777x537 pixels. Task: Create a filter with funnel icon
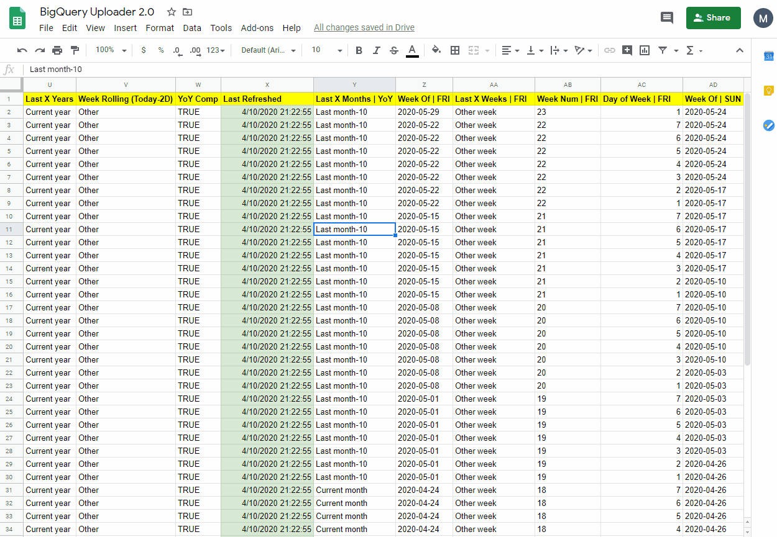tap(663, 50)
